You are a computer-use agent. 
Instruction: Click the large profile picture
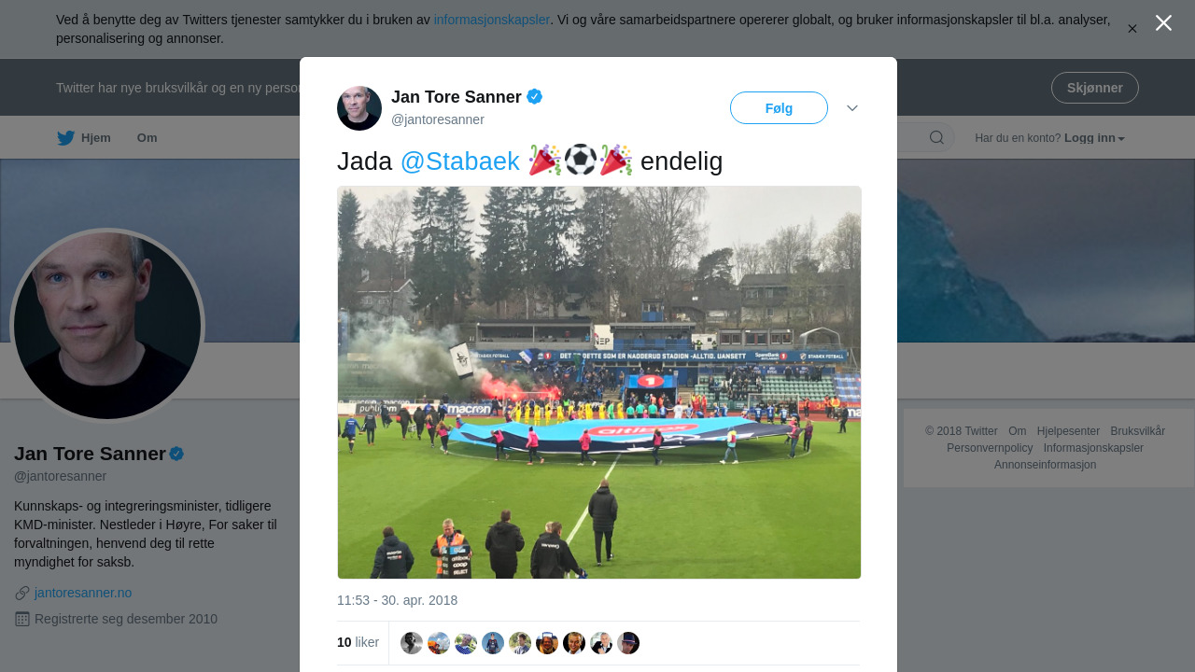107,326
